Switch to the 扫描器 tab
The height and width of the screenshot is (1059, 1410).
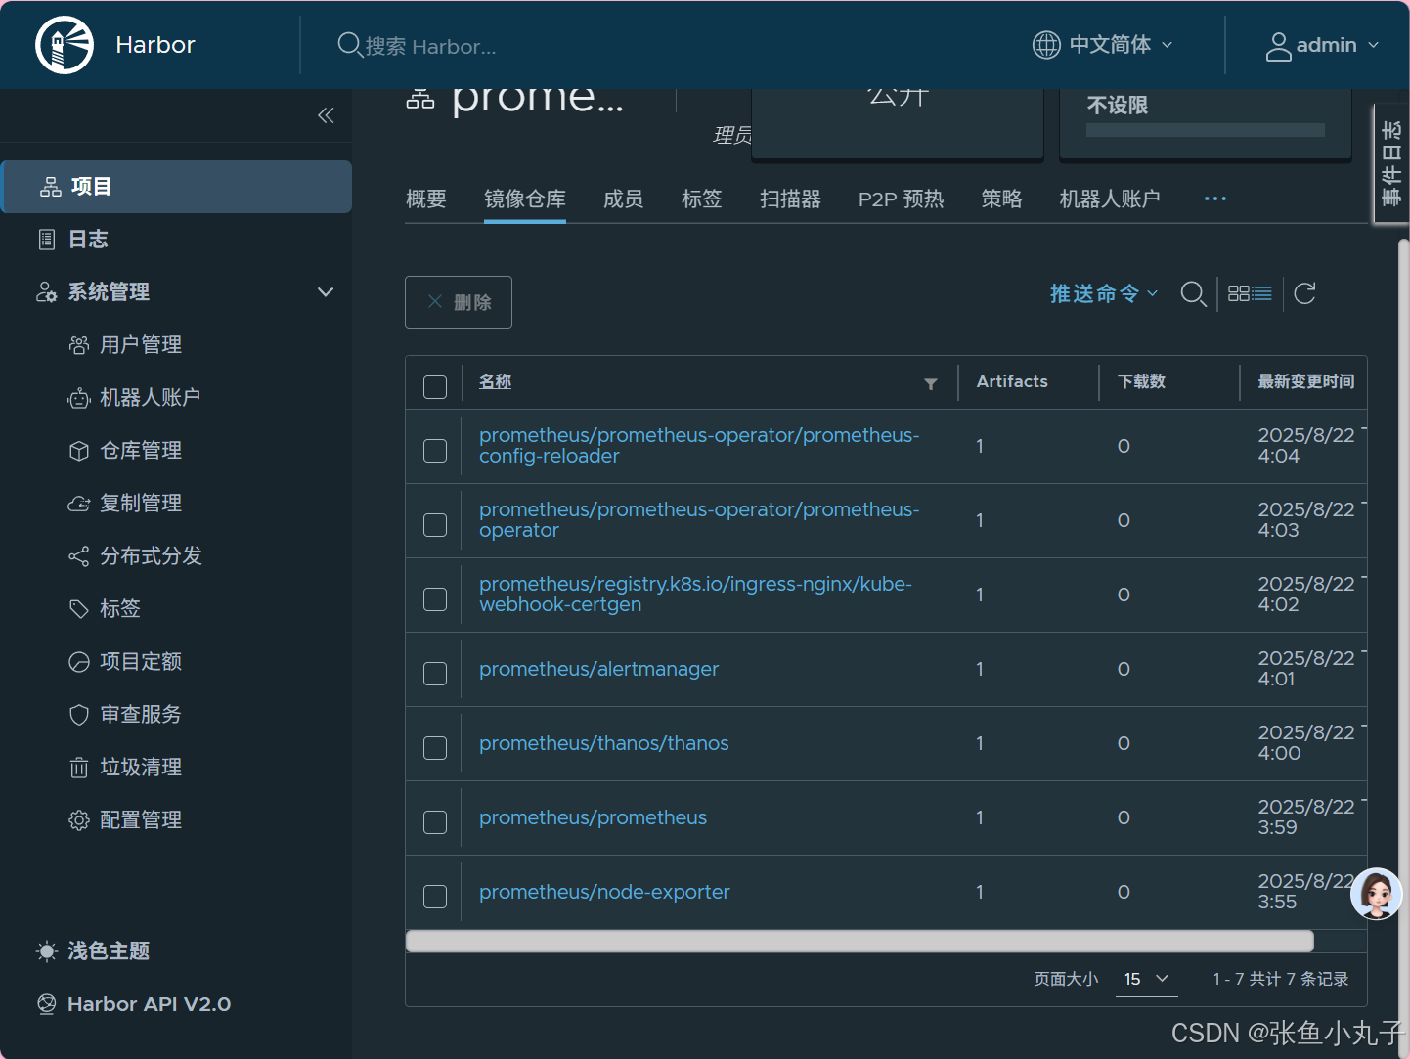(x=790, y=199)
